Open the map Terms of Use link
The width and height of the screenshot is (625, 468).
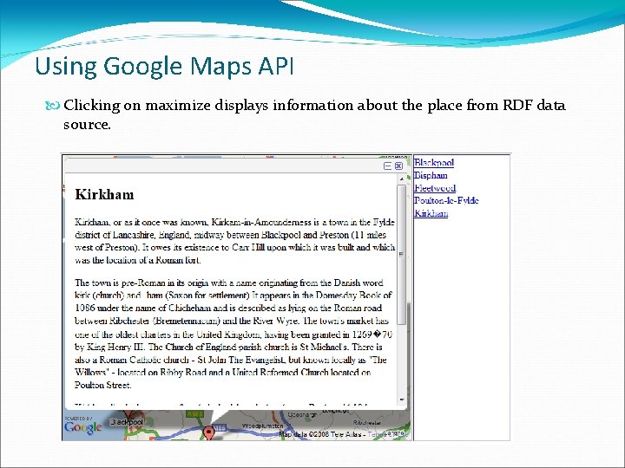click(386, 434)
